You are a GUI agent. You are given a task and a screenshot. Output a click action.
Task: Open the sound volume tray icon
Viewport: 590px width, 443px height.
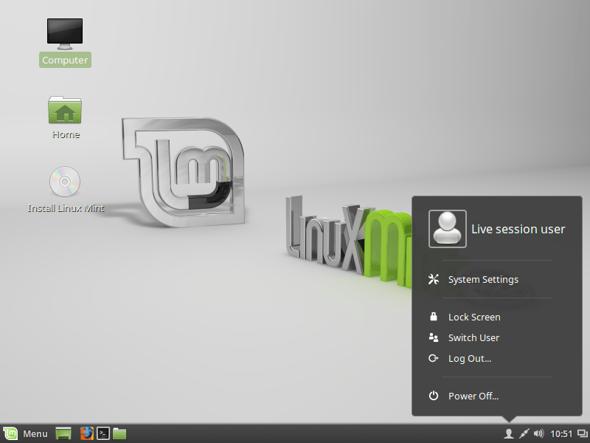coord(539,434)
